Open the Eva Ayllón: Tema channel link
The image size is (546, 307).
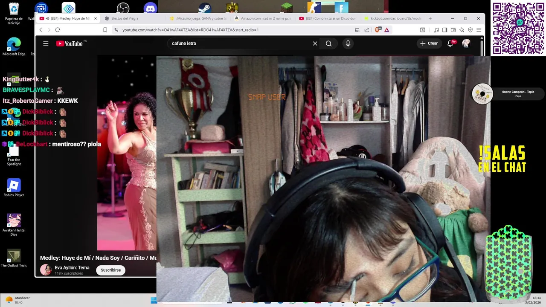click(72, 268)
